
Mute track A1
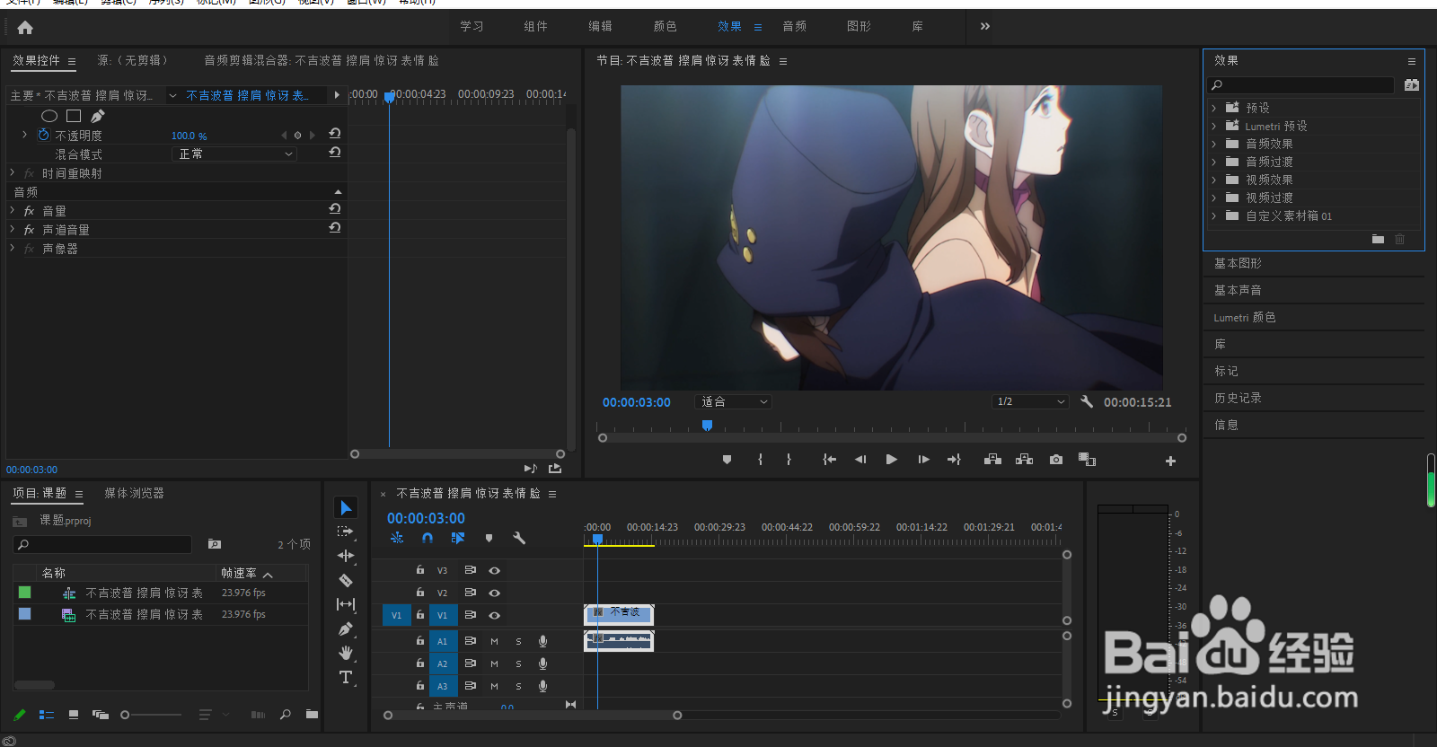pos(494,641)
